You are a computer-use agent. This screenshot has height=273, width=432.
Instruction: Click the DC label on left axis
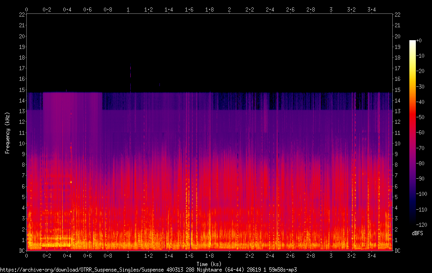22,250
